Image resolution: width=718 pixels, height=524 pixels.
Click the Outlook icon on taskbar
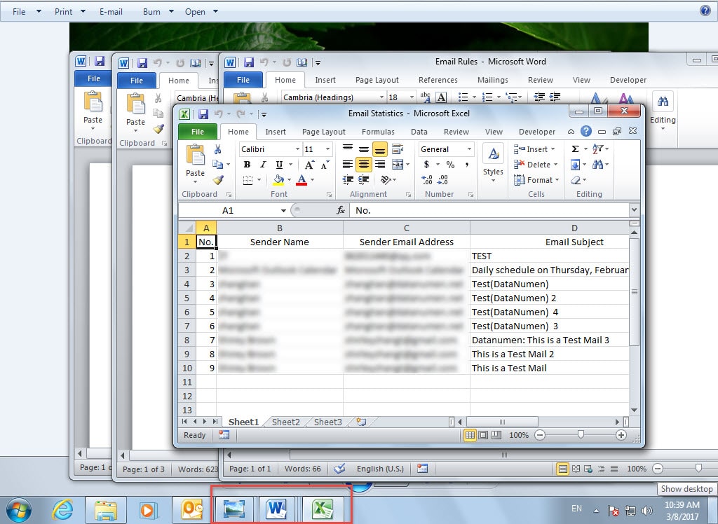(x=192, y=509)
